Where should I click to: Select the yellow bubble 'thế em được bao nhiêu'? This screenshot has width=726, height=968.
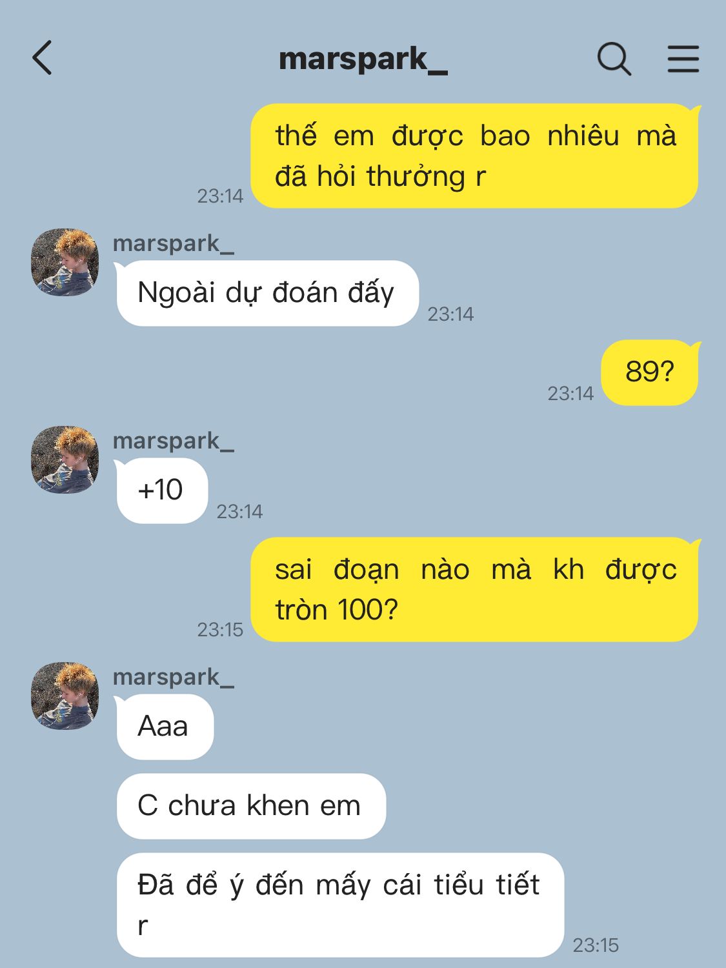coord(475,156)
